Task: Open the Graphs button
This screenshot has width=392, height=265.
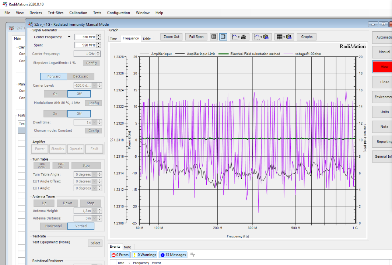Action: [x=307, y=37]
